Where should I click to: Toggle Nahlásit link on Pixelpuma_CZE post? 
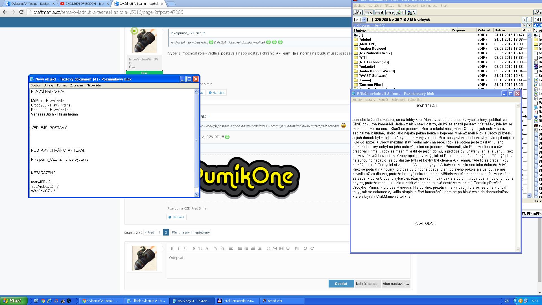pyautogui.click(x=178, y=217)
